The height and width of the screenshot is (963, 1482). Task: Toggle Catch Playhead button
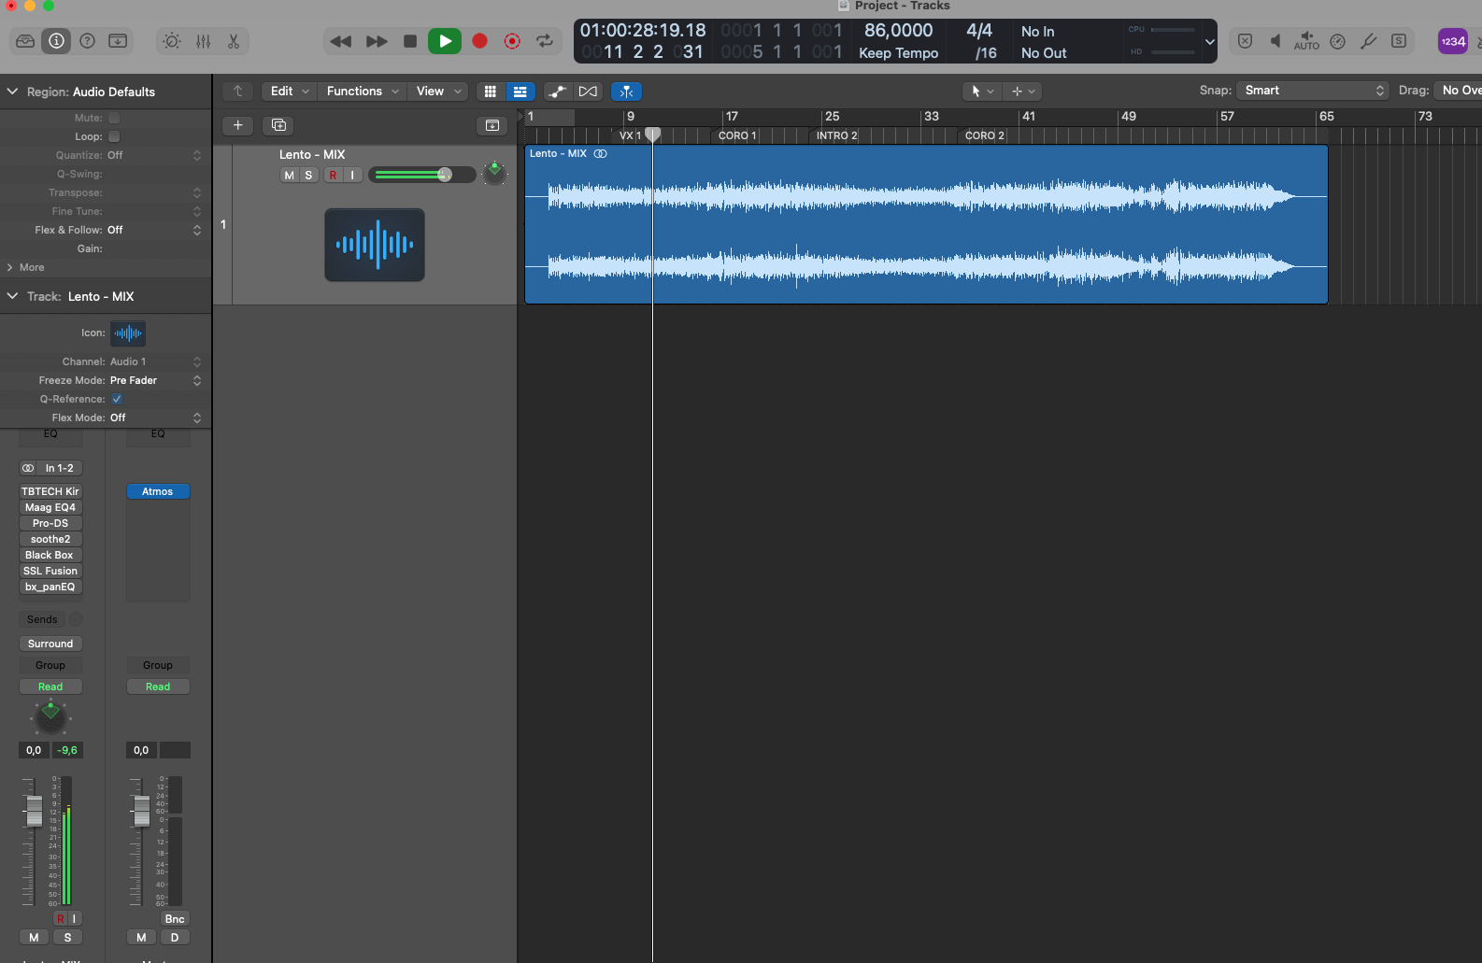626,92
